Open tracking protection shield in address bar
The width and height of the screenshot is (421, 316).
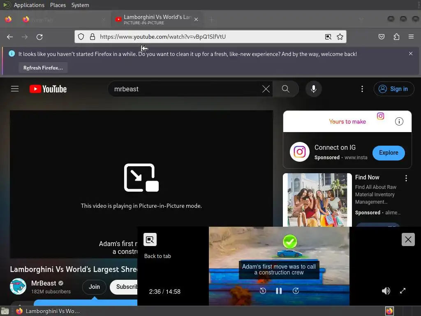click(x=81, y=37)
